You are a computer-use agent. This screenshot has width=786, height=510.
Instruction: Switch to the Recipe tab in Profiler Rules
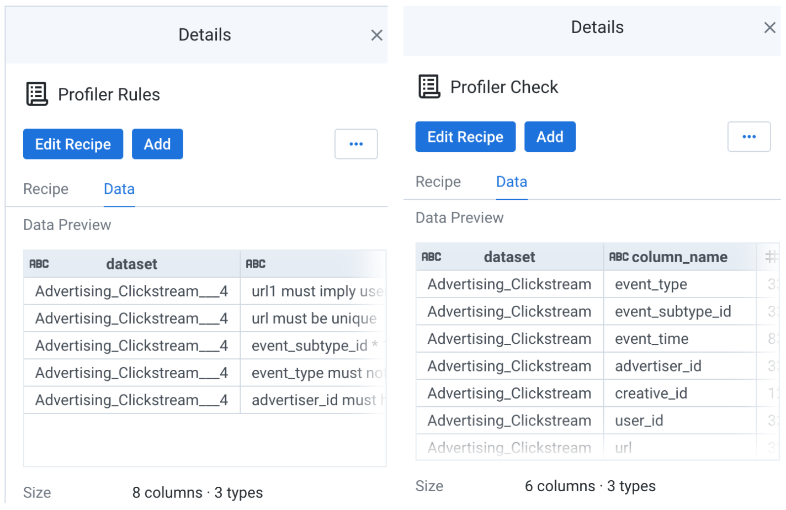coord(45,189)
